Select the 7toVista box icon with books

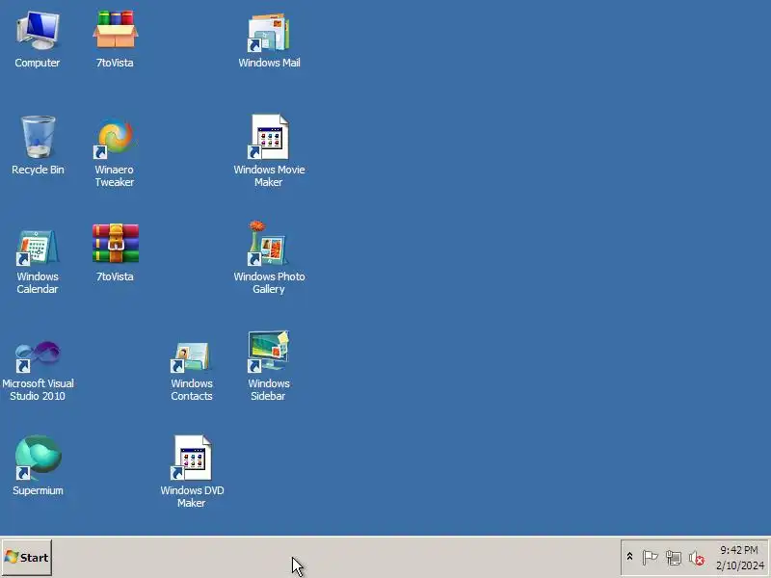[x=115, y=39]
